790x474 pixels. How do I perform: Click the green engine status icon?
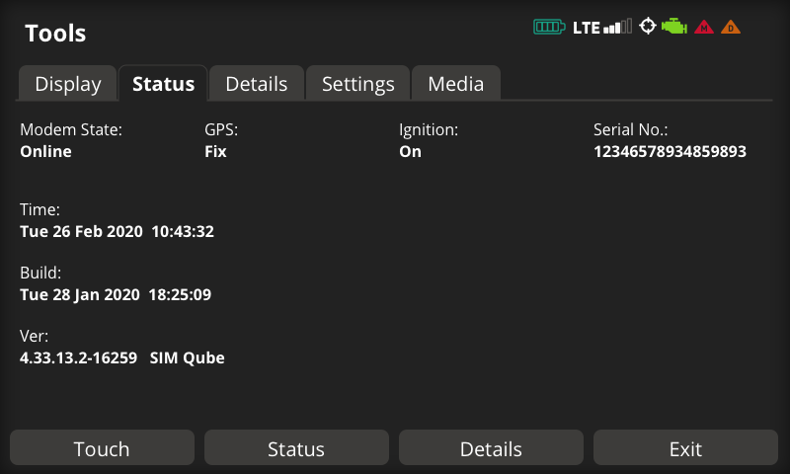[674, 27]
